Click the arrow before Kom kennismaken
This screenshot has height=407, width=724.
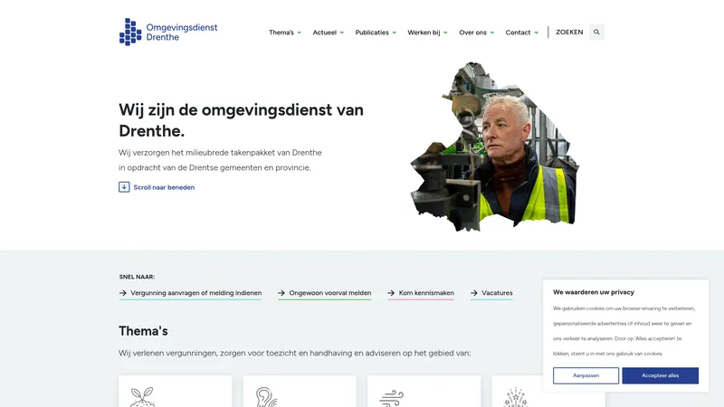click(391, 292)
